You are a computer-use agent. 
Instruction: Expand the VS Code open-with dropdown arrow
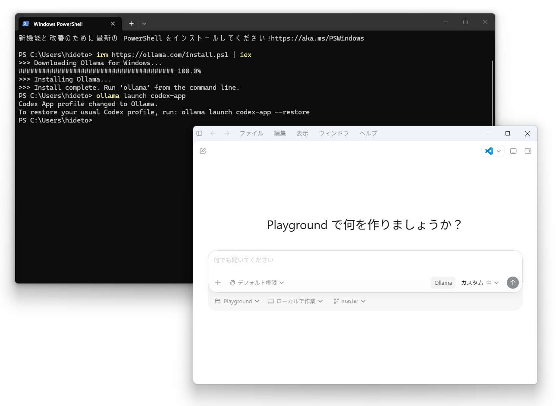(499, 151)
